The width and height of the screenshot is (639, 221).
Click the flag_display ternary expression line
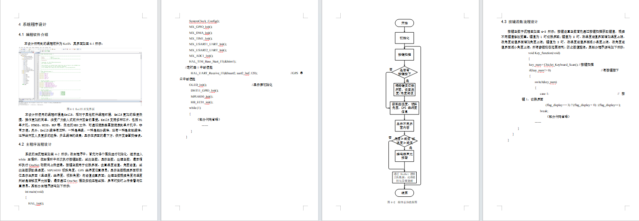pyautogui.click(x=583, y=105)
